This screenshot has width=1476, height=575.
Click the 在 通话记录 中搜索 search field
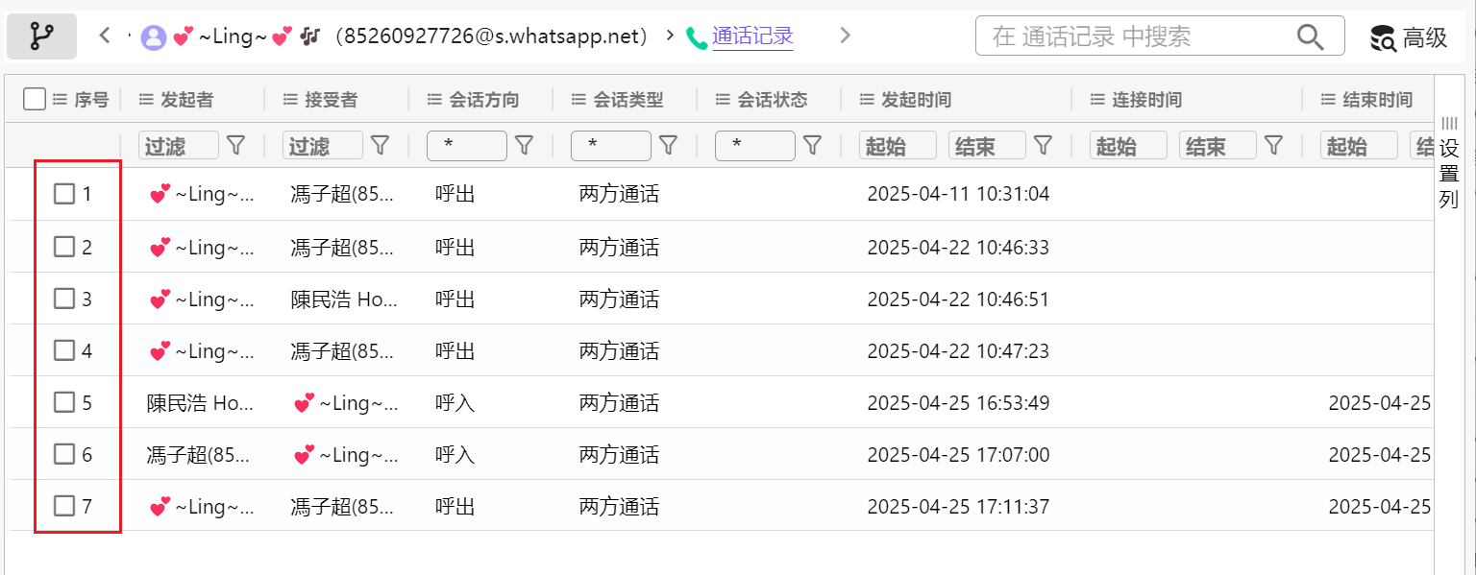(x=1134, y=36)
